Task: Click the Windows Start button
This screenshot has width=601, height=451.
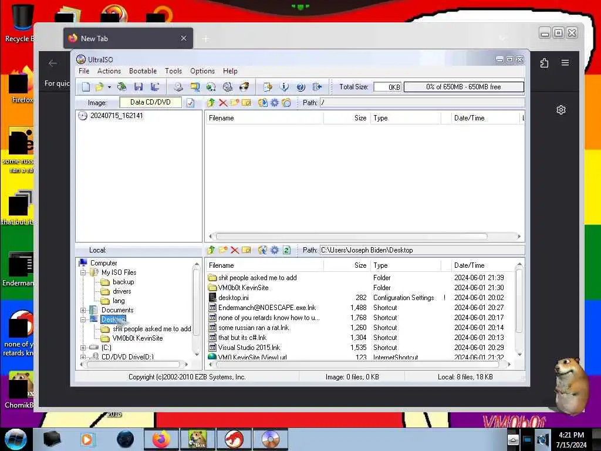Action: tap(15, 439)
